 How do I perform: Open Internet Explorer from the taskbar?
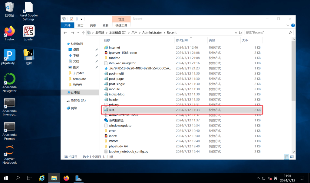click(x=42, y=178)
